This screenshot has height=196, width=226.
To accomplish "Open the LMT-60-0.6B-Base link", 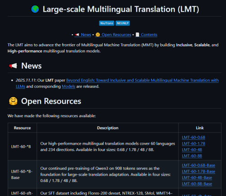I will pos(198,165).
